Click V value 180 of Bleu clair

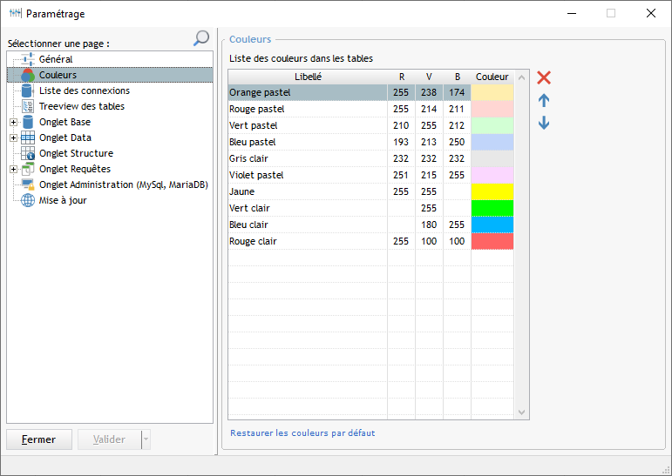[x=429, y=225]
